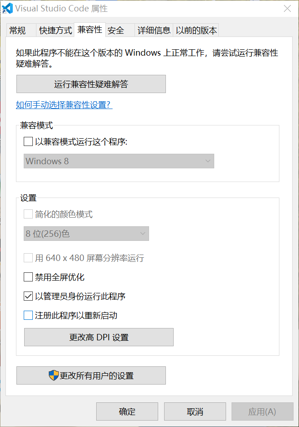299x427 pixels.
Task: Check 禁用全屏优化
Action: [x=27, y=277]
